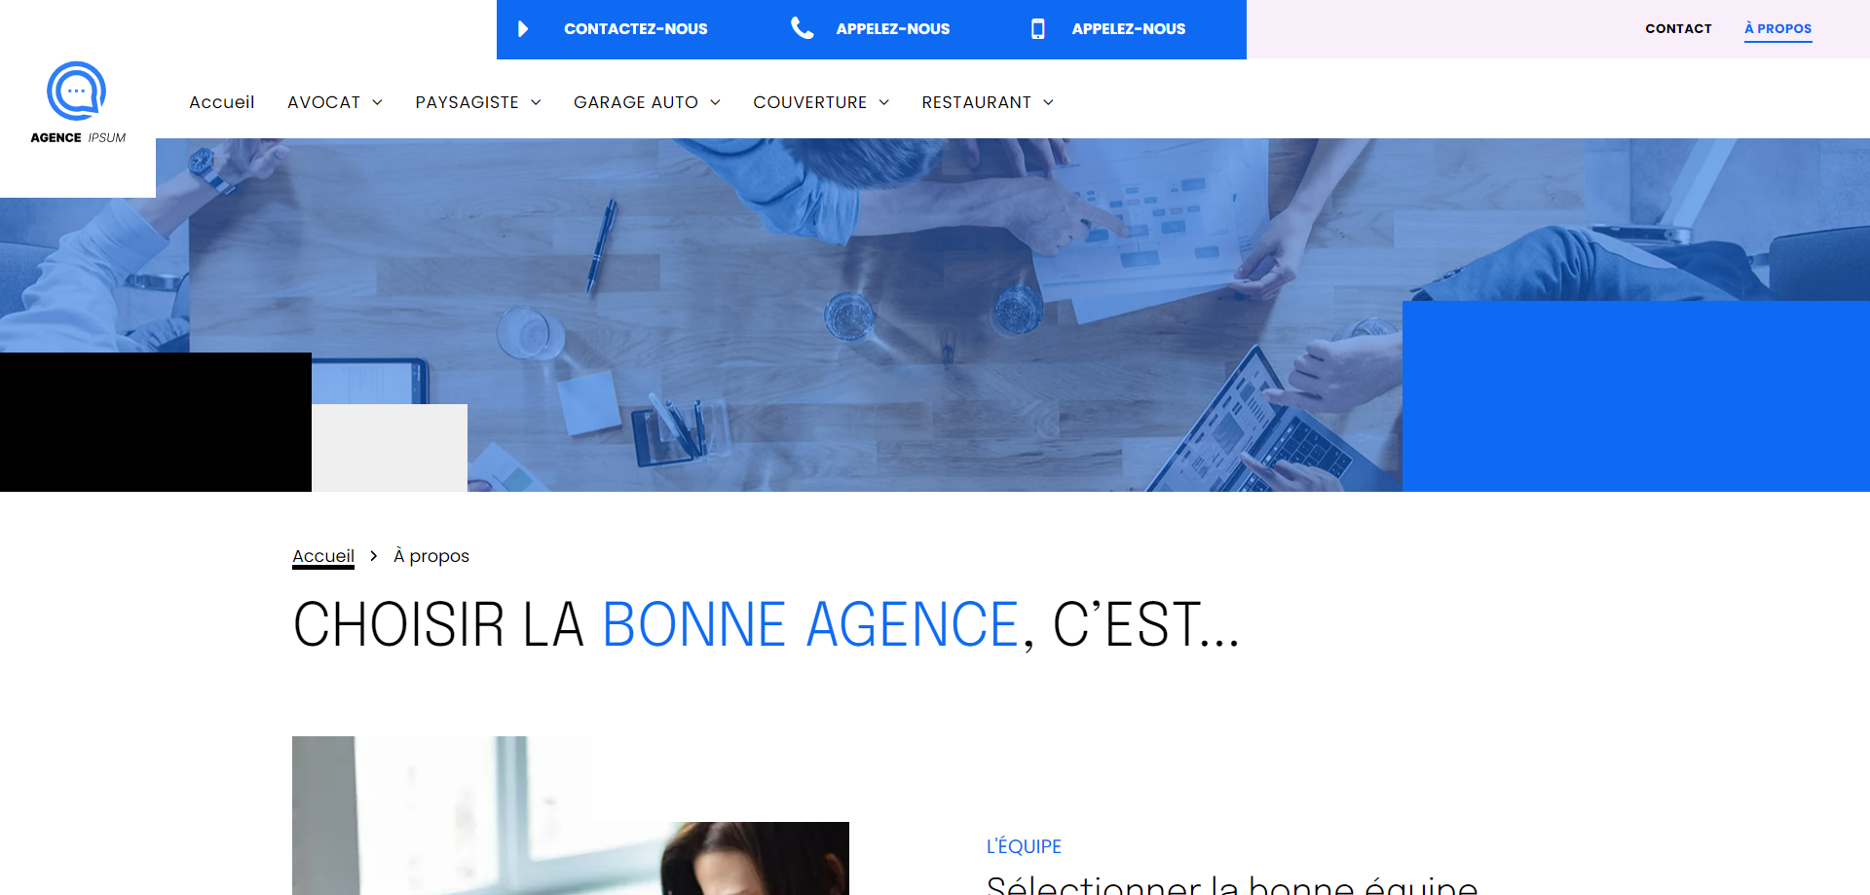This screenshot has width=1870, height=895.
Task: Open the RESTAURANT menu item
Action: [977, 102]
